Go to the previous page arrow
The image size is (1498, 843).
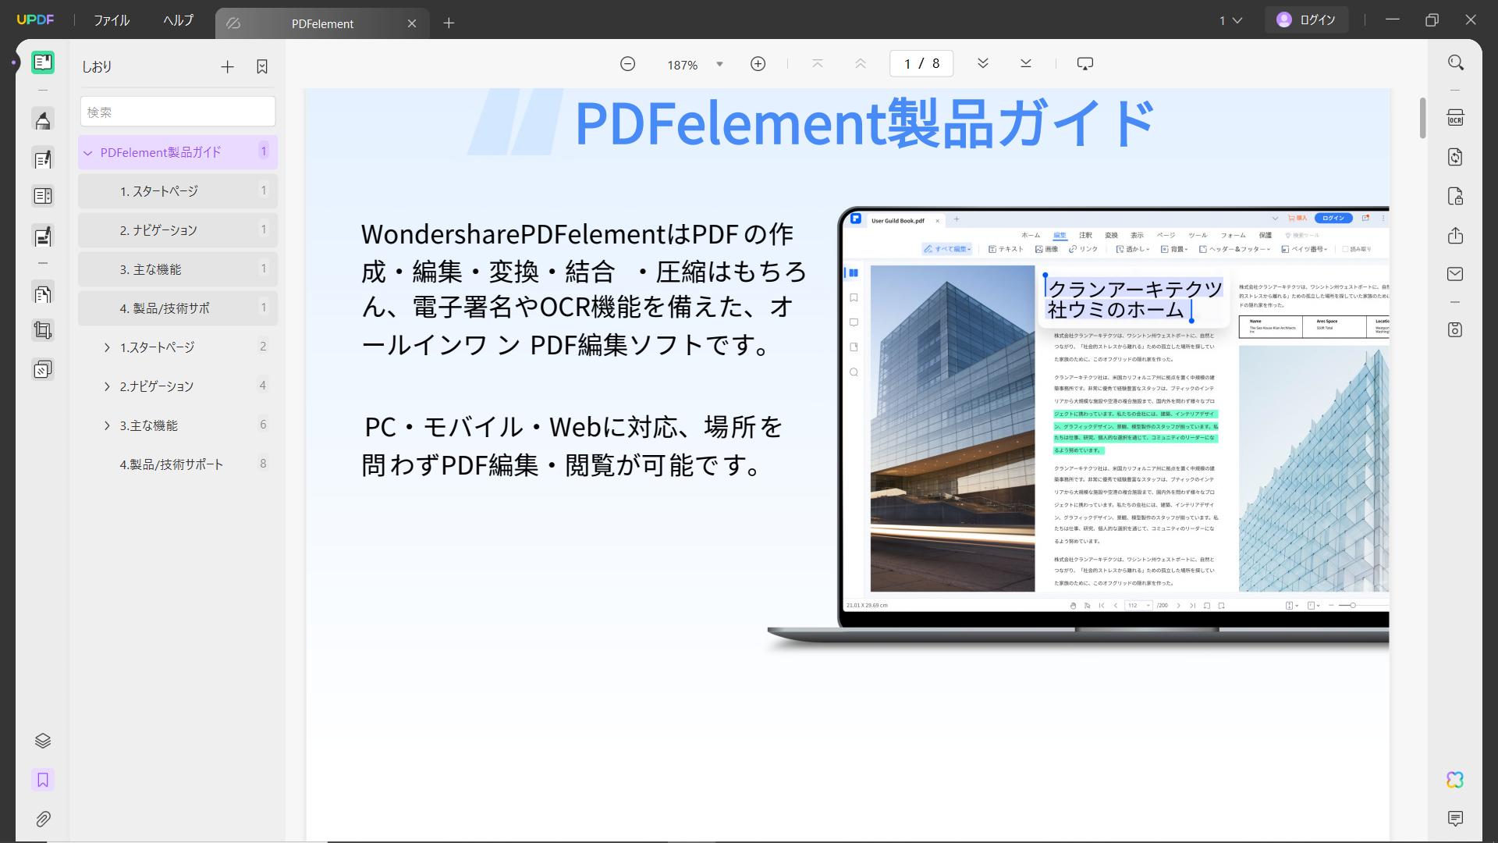pos(861,63)
